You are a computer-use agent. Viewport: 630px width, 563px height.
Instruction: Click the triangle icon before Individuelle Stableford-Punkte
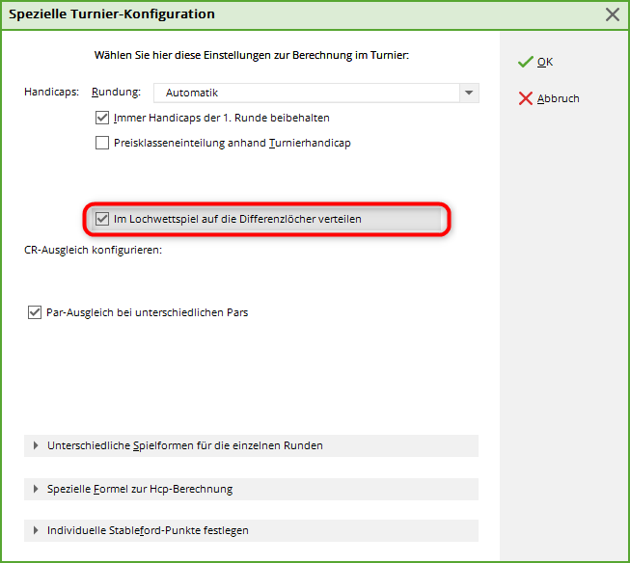coord(37,531)
